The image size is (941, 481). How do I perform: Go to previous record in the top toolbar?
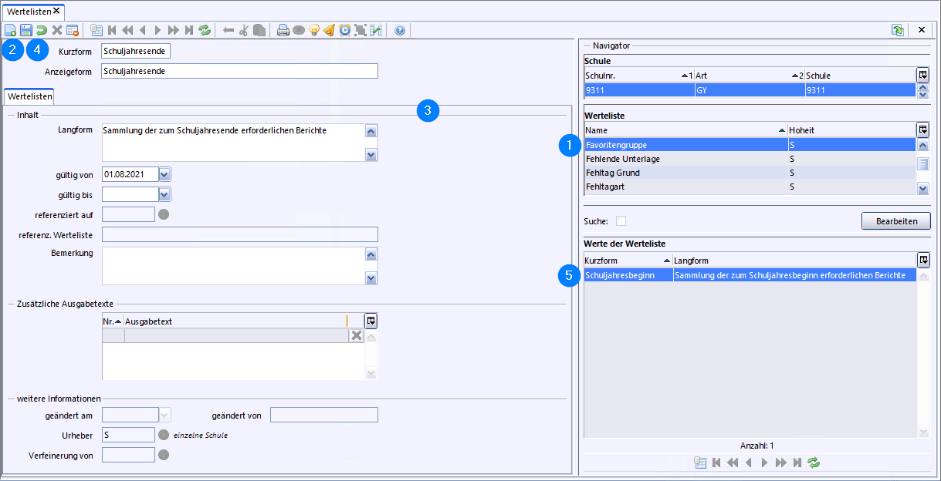[143, 31]
